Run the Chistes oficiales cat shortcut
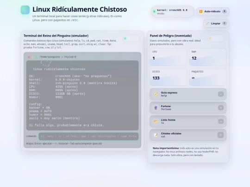The image size is (250, 187). [x=188, y=135]
